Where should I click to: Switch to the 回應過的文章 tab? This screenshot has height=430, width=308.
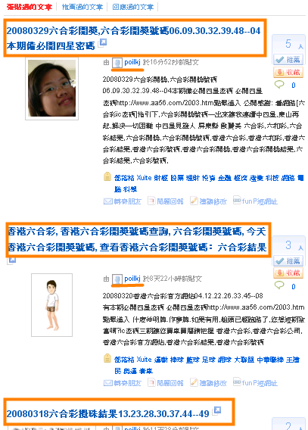pyautogui.click(x=133, y=7)
